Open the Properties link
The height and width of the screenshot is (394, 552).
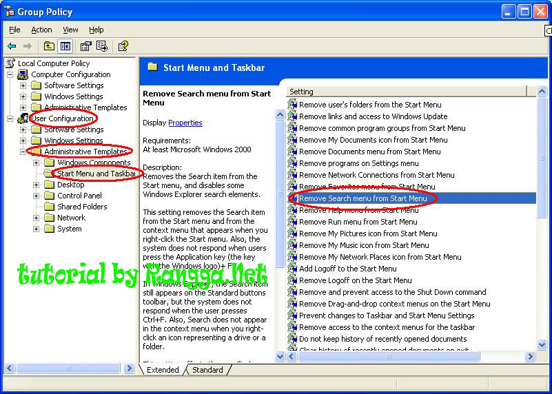click(x=185, y=123)
